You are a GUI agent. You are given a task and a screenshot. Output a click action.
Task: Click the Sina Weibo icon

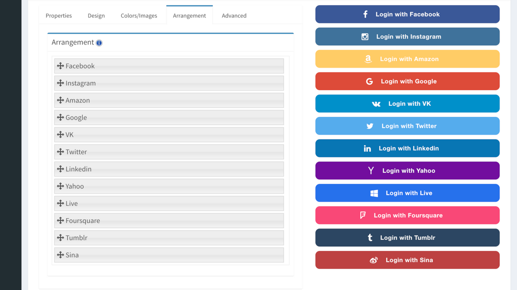(374, 260)
